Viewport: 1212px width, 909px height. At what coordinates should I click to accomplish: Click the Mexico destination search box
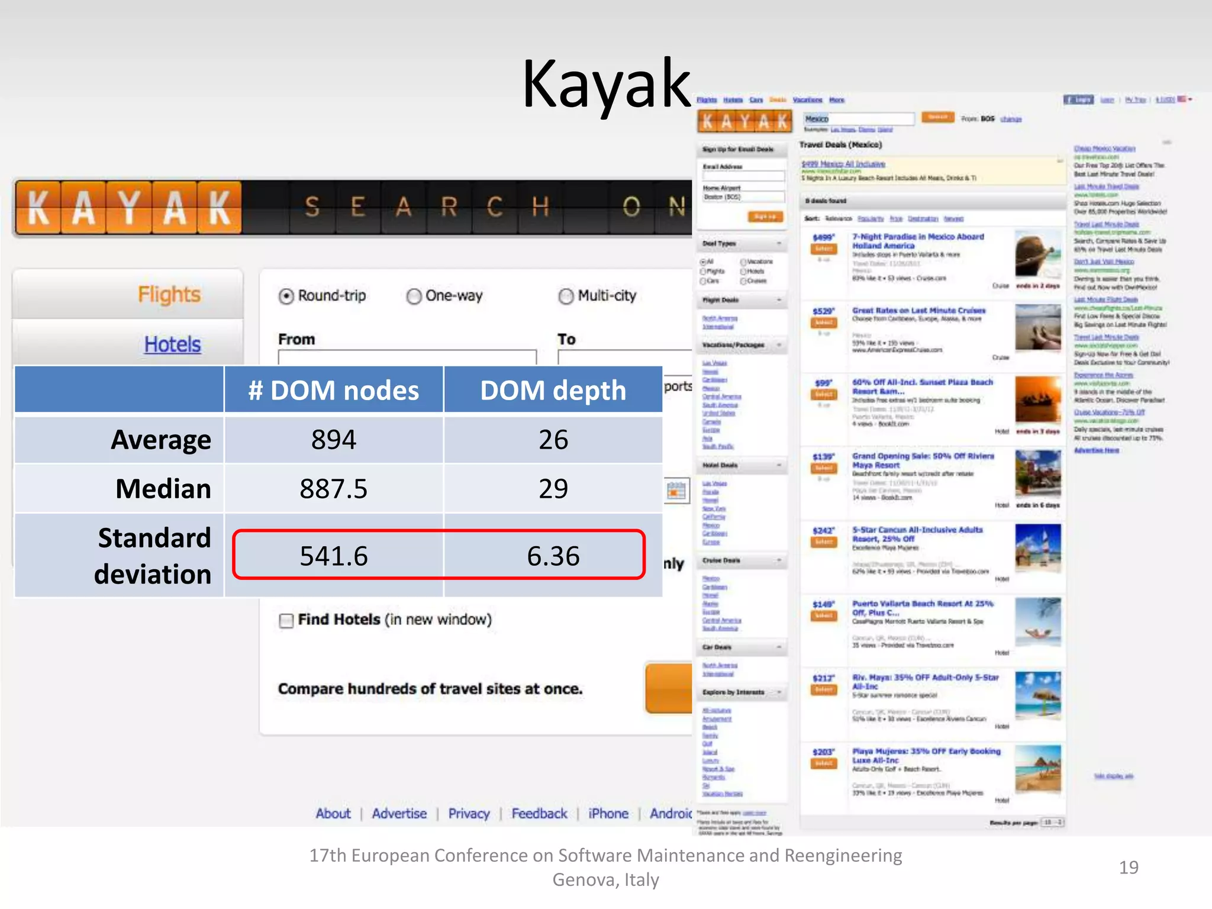tap(858, 119)
